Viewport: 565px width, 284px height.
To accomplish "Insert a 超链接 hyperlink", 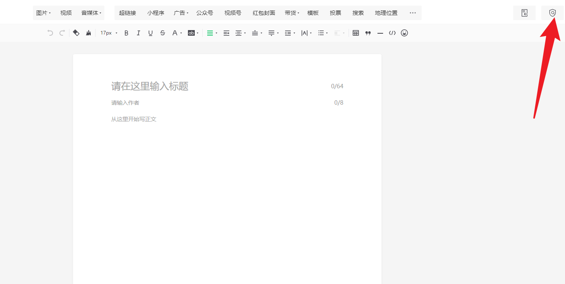I will pos(127,13).
